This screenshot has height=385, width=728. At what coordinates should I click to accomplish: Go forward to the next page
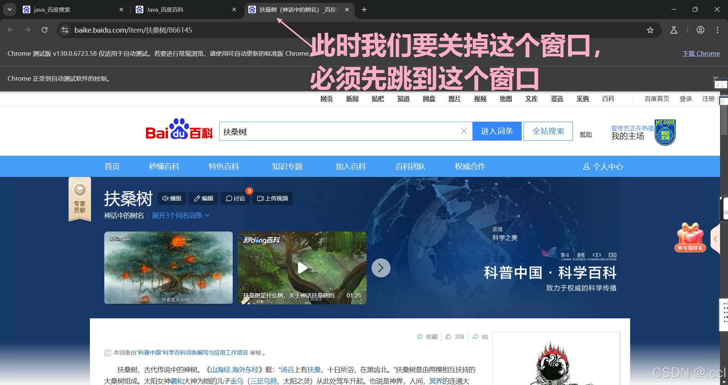[x=27, y=30]
